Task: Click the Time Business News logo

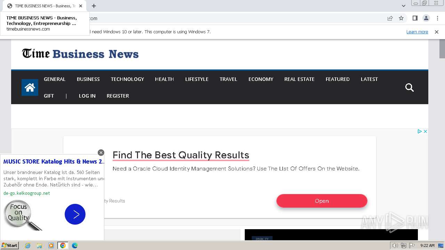Action: coord(80,54)
